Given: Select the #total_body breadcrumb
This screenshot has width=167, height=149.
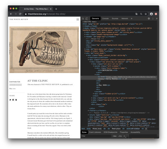Looking at the screenshot, I should click(x=97, y=129).
